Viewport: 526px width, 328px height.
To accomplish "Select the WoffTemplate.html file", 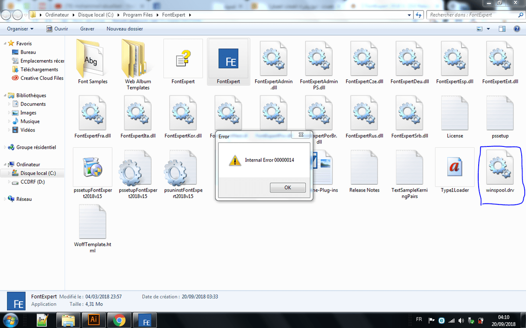I will 93,228.
